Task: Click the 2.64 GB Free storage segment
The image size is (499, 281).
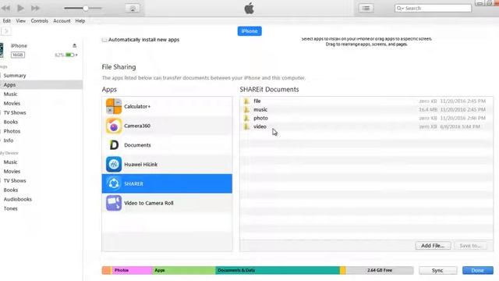Action: click(380, 270)
